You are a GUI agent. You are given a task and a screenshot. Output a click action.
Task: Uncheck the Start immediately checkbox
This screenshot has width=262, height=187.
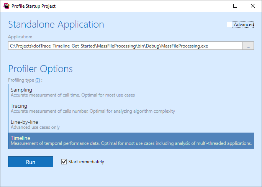[x=64, y=162]
